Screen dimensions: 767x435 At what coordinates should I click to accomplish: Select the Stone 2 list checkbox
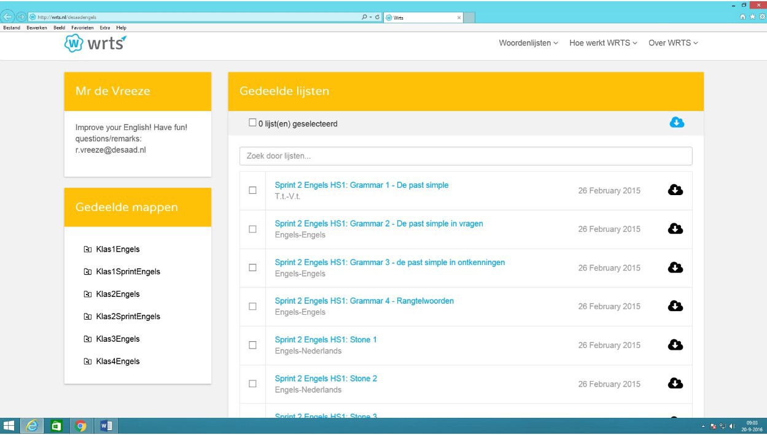click(252, 383)
